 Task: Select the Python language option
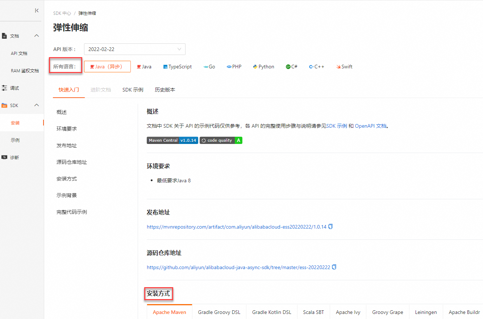pos(264,67)
